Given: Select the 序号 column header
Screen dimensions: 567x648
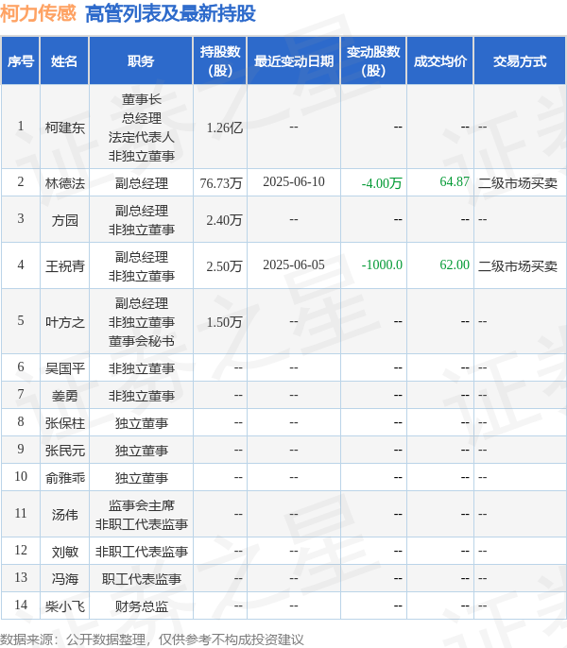Looking at the screenshot, I should (21, 61).
